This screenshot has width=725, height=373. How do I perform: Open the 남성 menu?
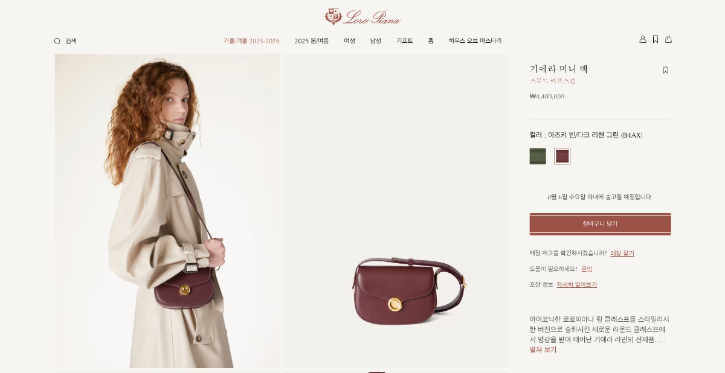pyautogui.click(x=376, y=41)
